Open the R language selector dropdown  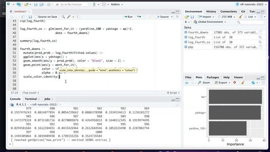point(187,22)
